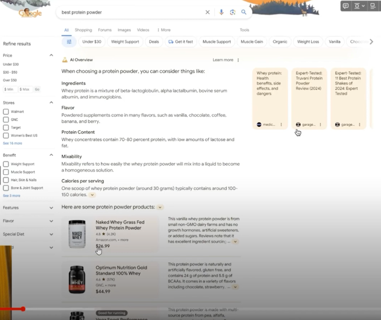Check the Walmart store filter
Image resolution: width=381 pixels, height=320 pixels.
[6, 112]
